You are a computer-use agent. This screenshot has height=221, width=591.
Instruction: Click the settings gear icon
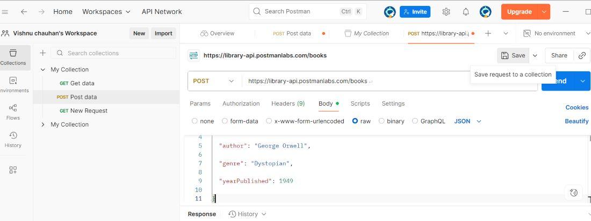pyautogui.click(x=446, y=12)
